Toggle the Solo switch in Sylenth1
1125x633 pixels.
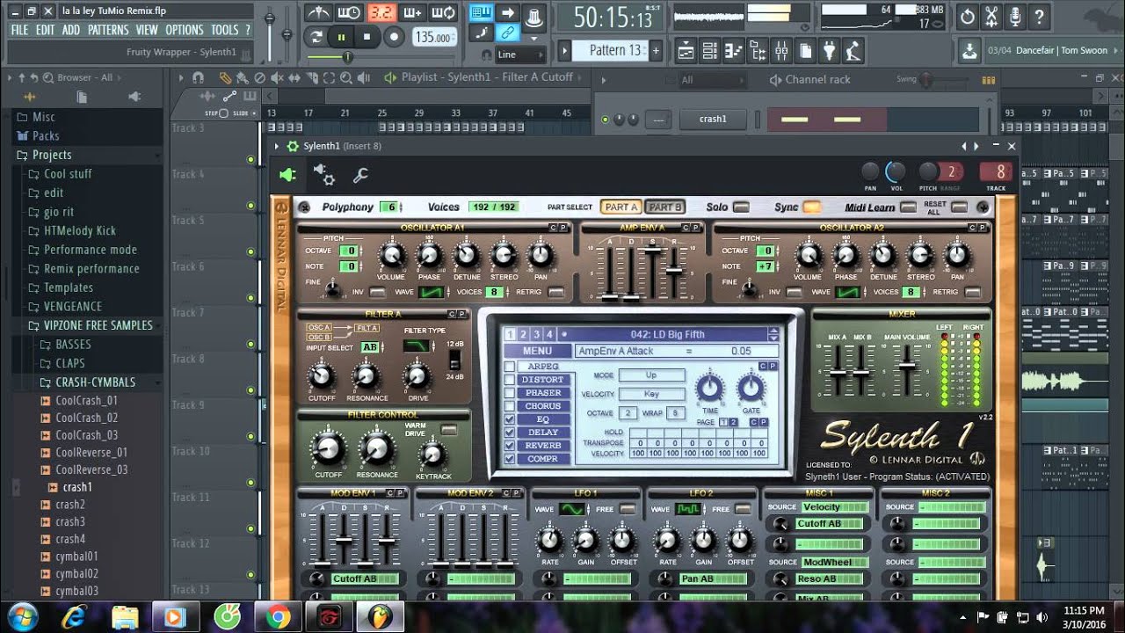click(x=741, y=207)
